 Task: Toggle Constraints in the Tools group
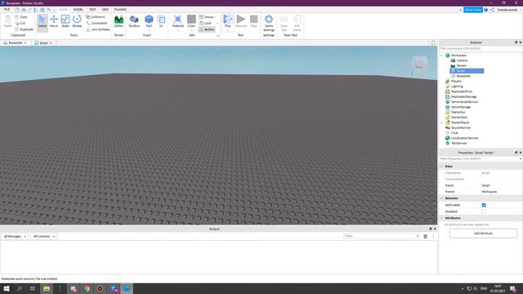96,23
